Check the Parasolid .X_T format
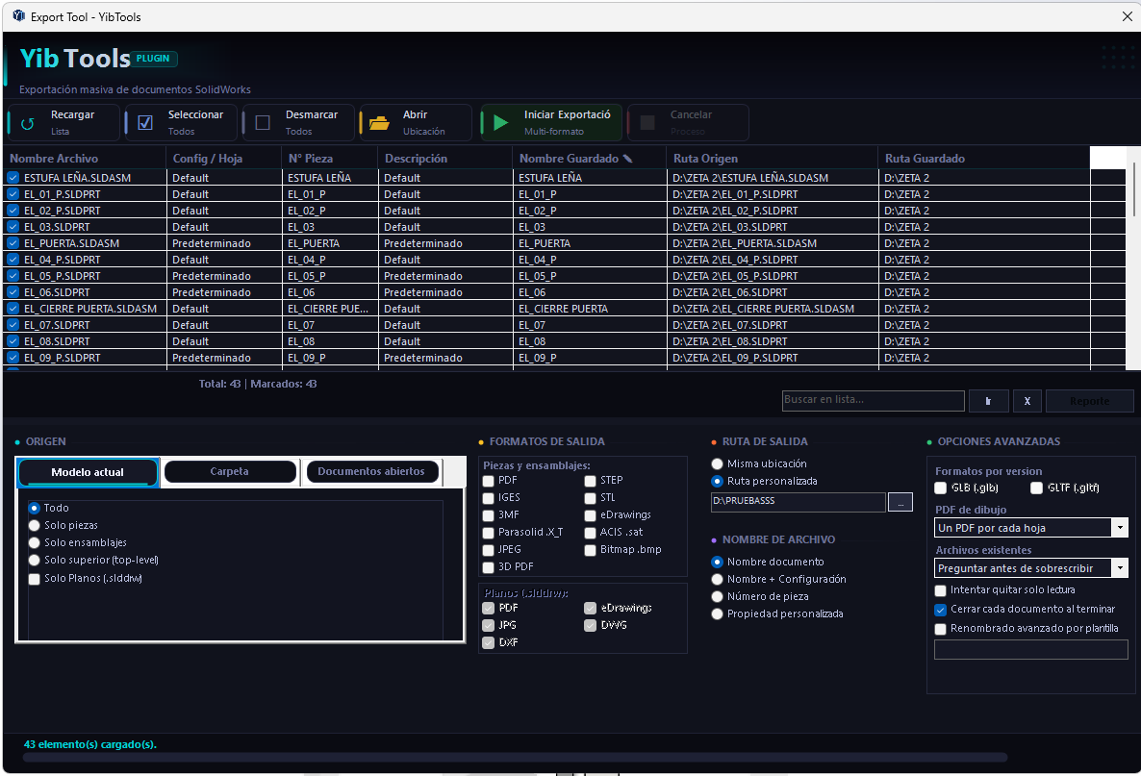This screenshot has width=1141, height=776. click(x=489, y=533)
